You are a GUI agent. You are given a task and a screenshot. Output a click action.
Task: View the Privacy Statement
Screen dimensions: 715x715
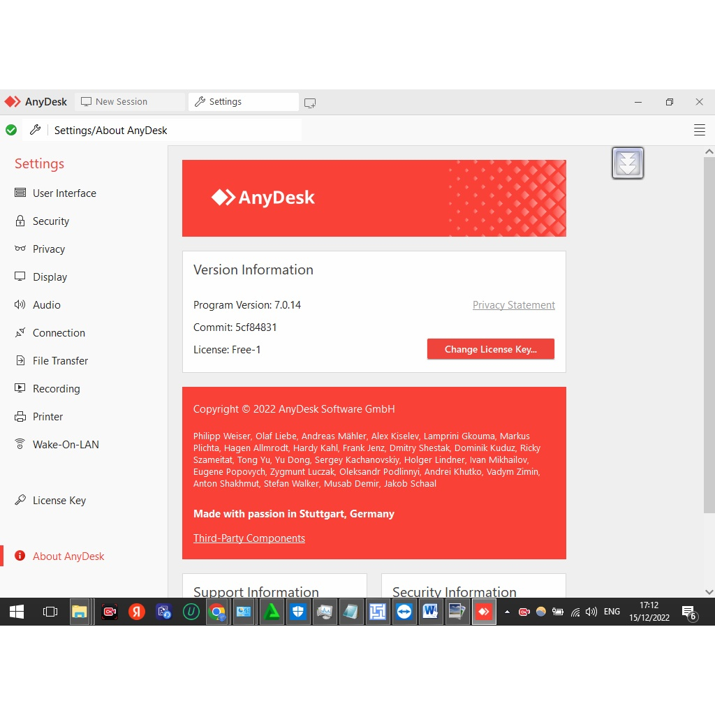pos(514,304)
